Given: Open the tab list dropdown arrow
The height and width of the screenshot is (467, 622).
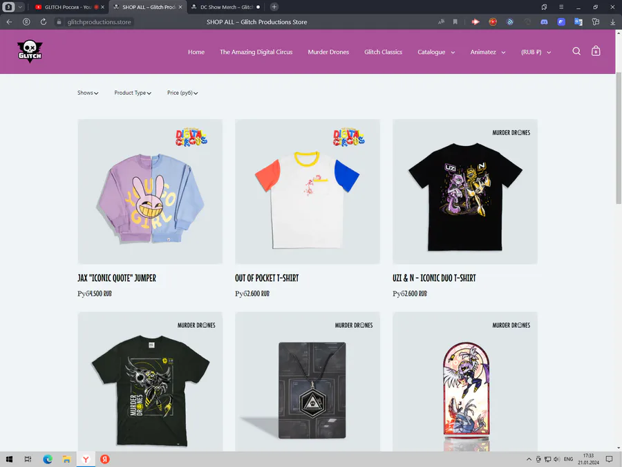Looking at the screenshot, I should click(x=20, y=7).
